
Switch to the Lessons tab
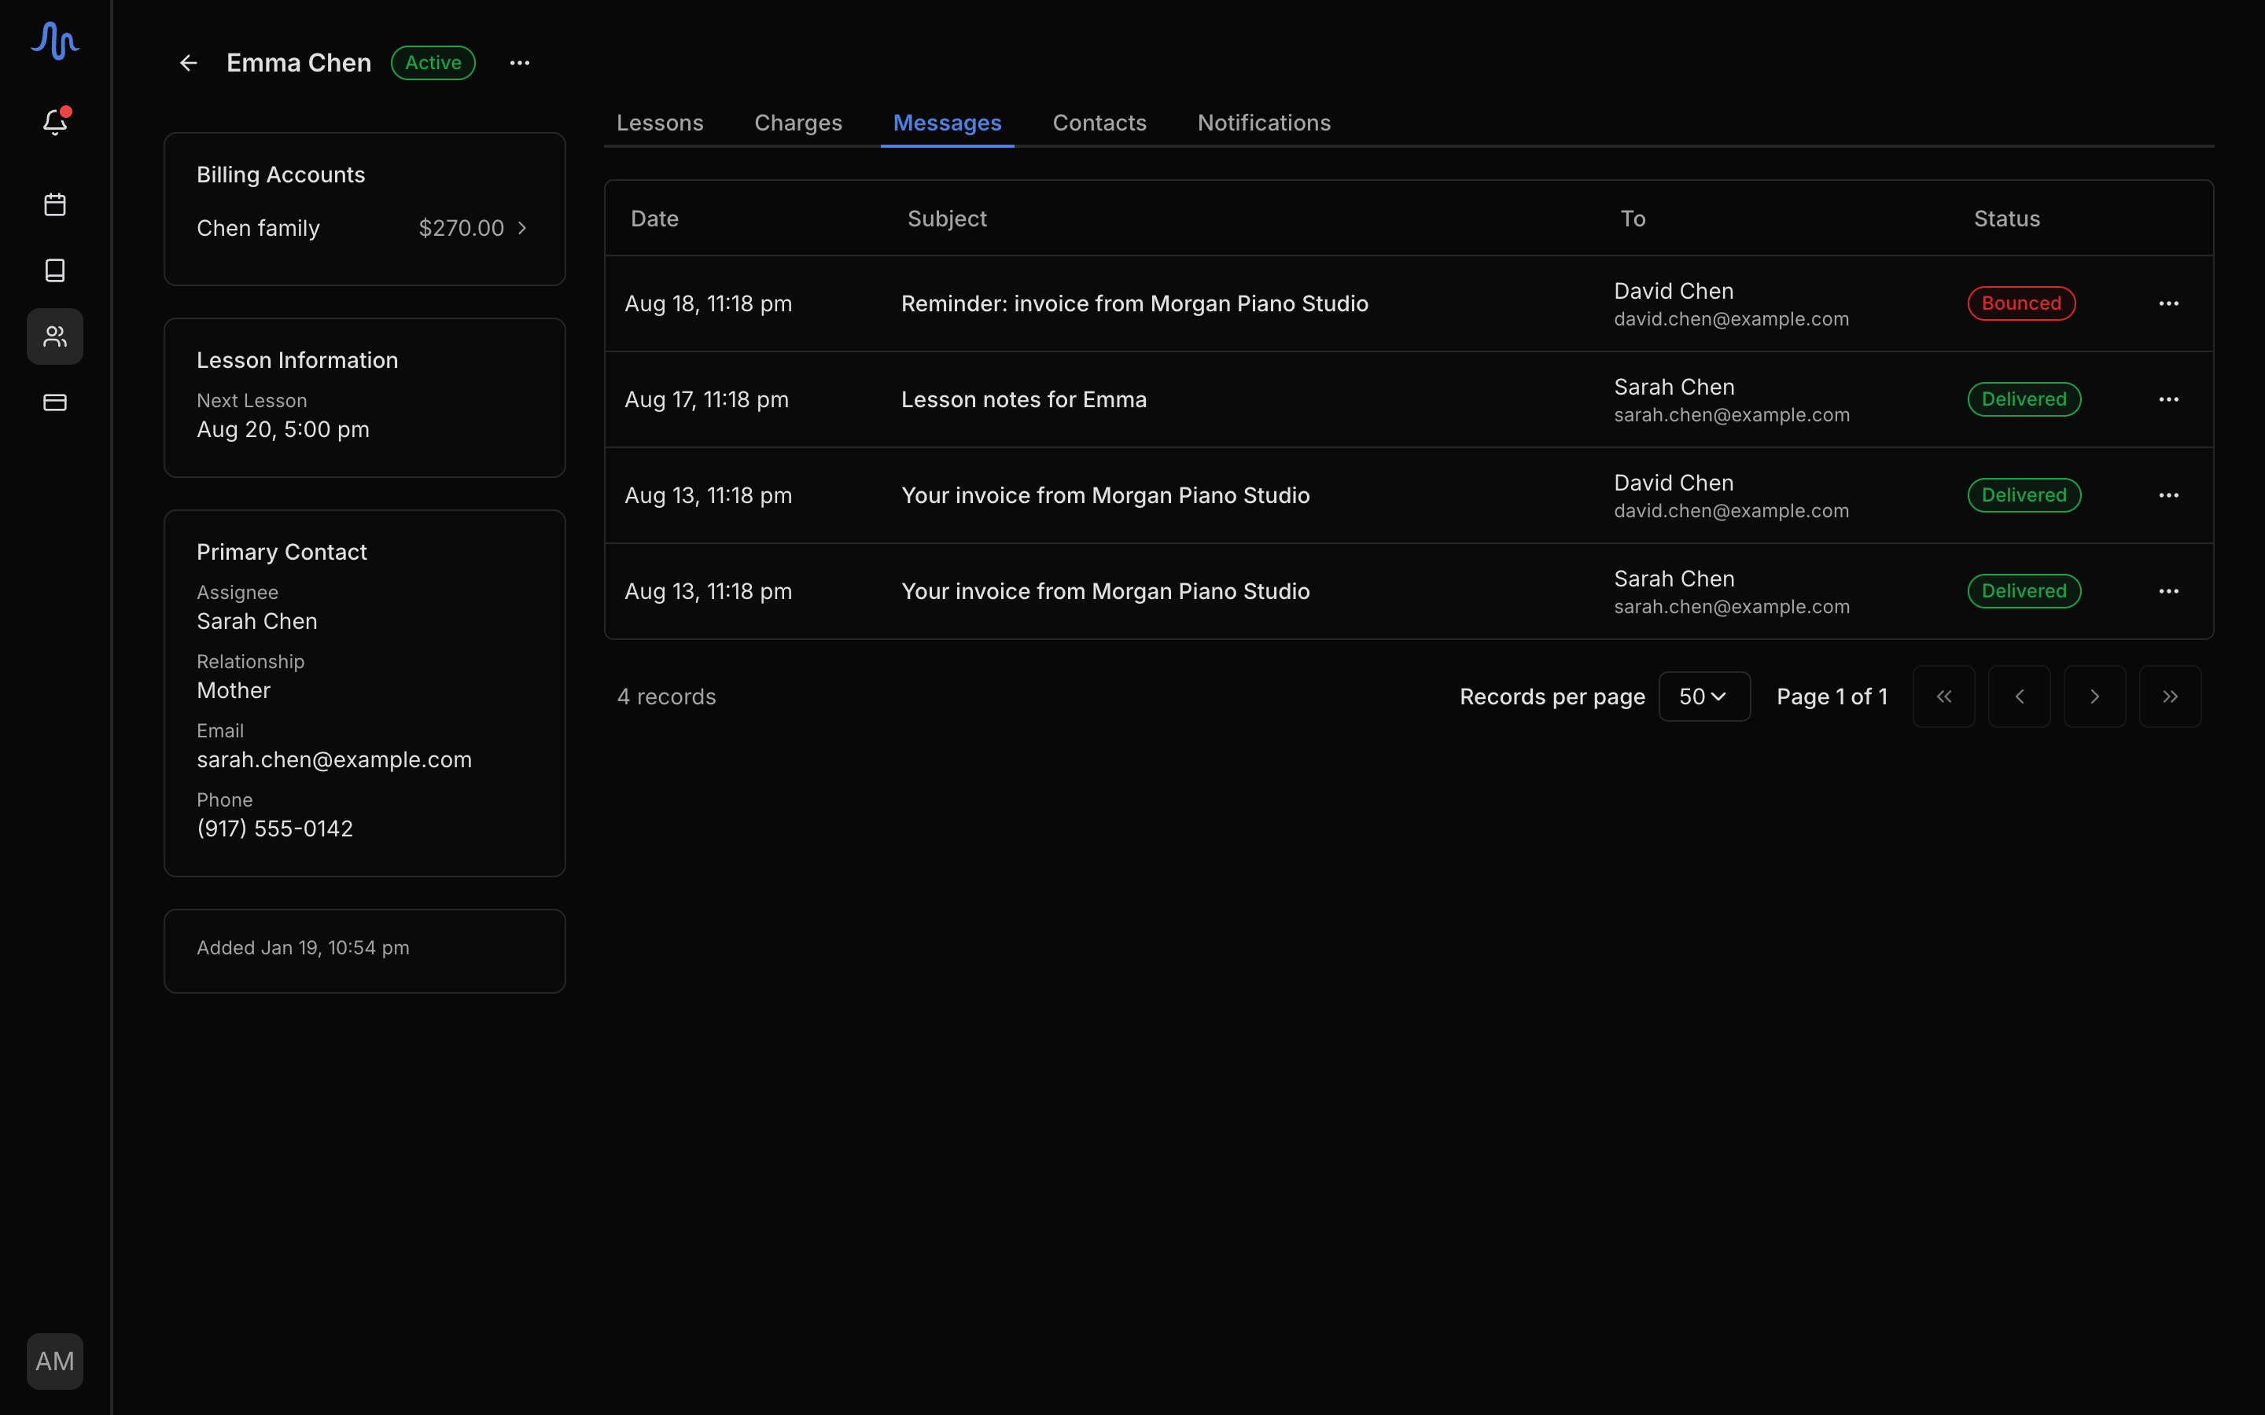tap(660, 123)
